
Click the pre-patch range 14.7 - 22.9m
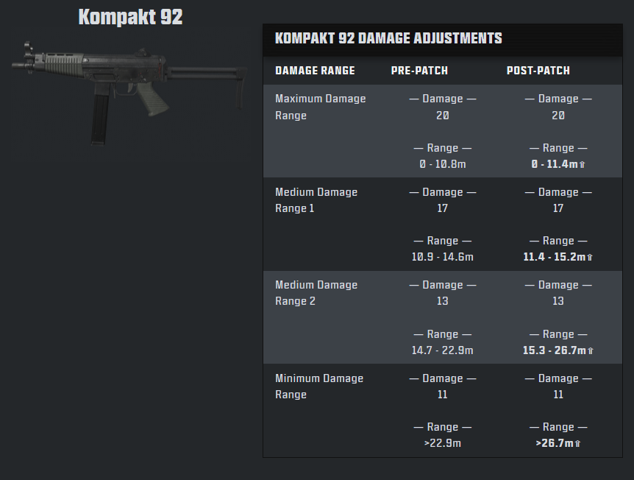(442, 350)
